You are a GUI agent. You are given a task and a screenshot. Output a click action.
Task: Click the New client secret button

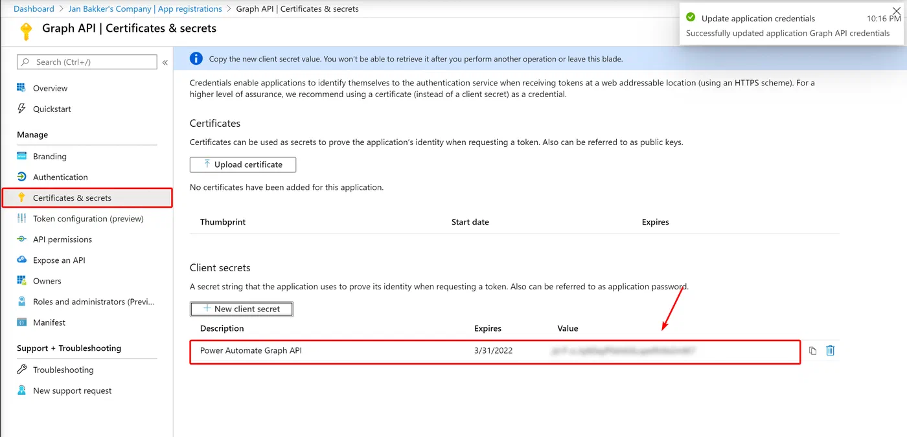[x=242, y=309]
